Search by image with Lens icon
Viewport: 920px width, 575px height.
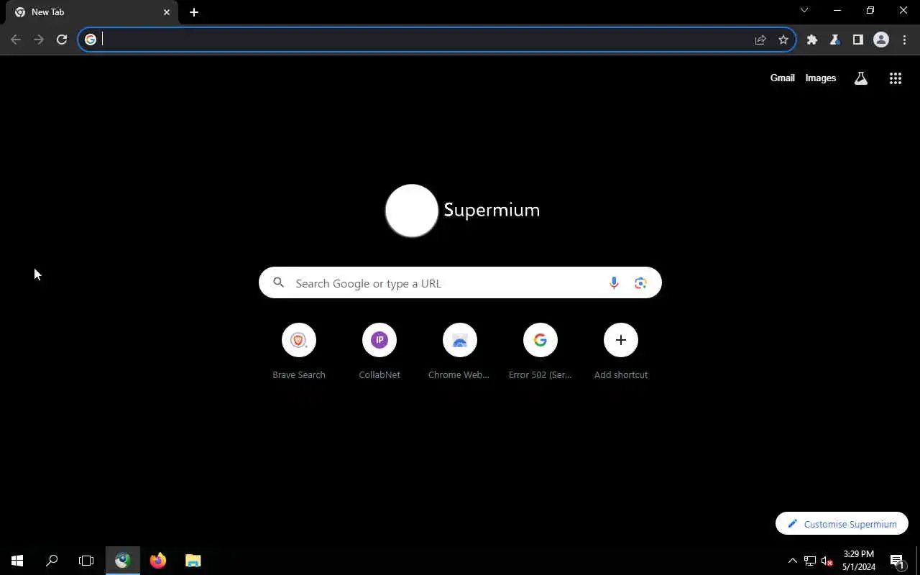point(640,283)
